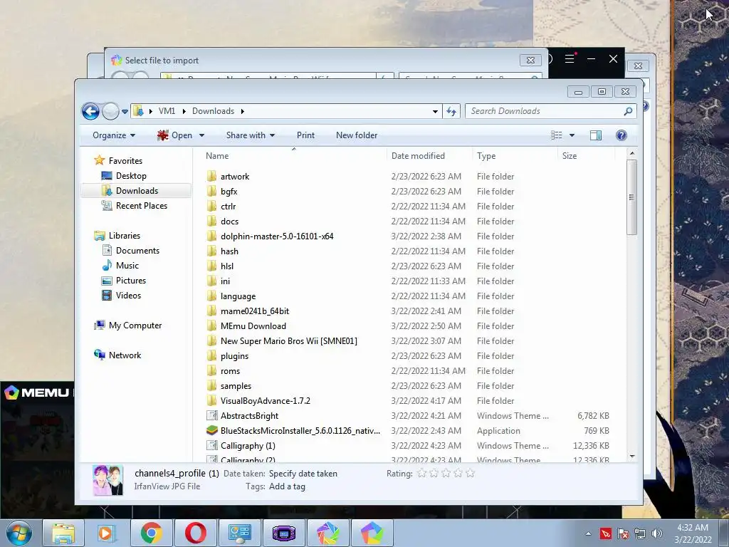Click the Back navigation arrow in Explorer
Screen dimensions: 729x547
click(x=90, y=111)
